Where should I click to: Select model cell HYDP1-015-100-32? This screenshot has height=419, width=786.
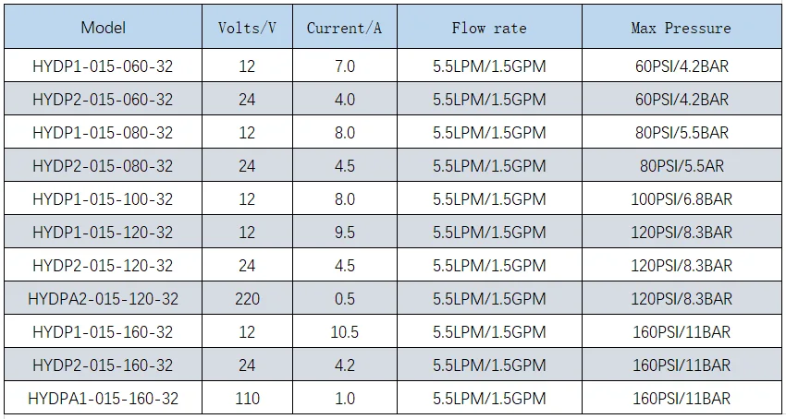(103, 199)
